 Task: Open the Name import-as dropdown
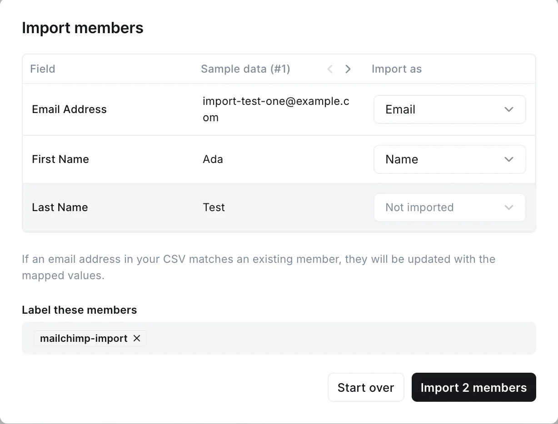click(449, 159)
